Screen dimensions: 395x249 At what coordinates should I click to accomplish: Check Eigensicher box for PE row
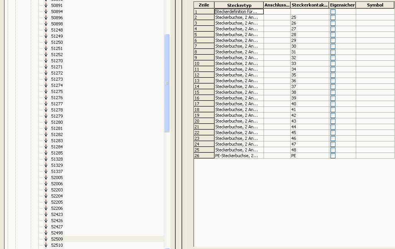333,156
